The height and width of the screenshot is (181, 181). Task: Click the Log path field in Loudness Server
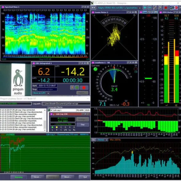[x=66, y=104]
